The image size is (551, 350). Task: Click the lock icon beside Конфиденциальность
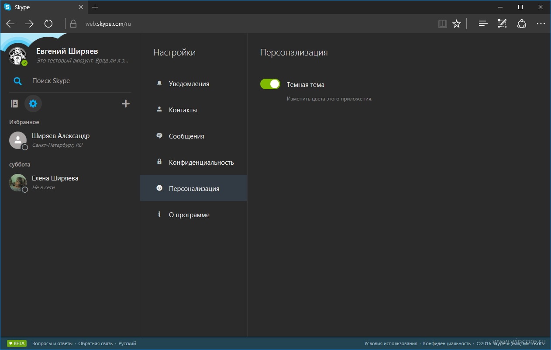click(x=159, y=162)
